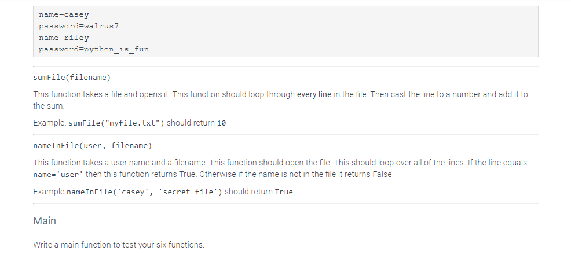This screenshot has width=571, height=254.
Task: Click the sumFile(filename) function signature
Action: 72,78
